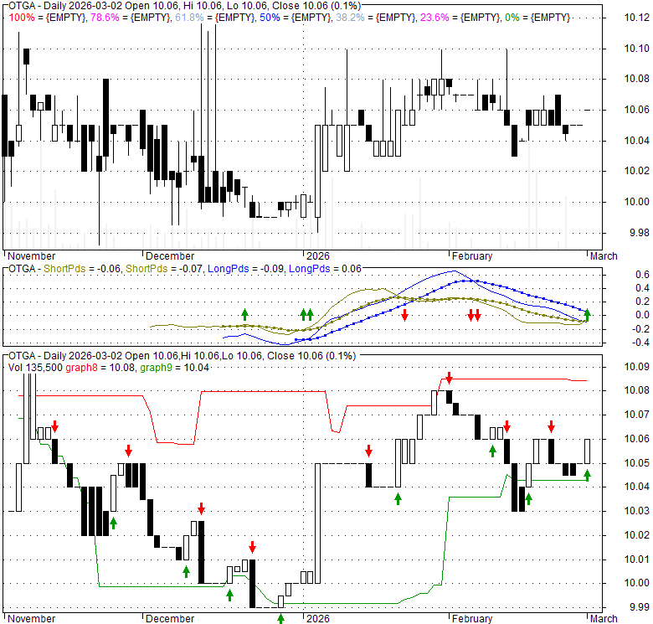Click the LongPds = 0.06 legend entry
Screen dimensions: 653x624
coord(326,269)
